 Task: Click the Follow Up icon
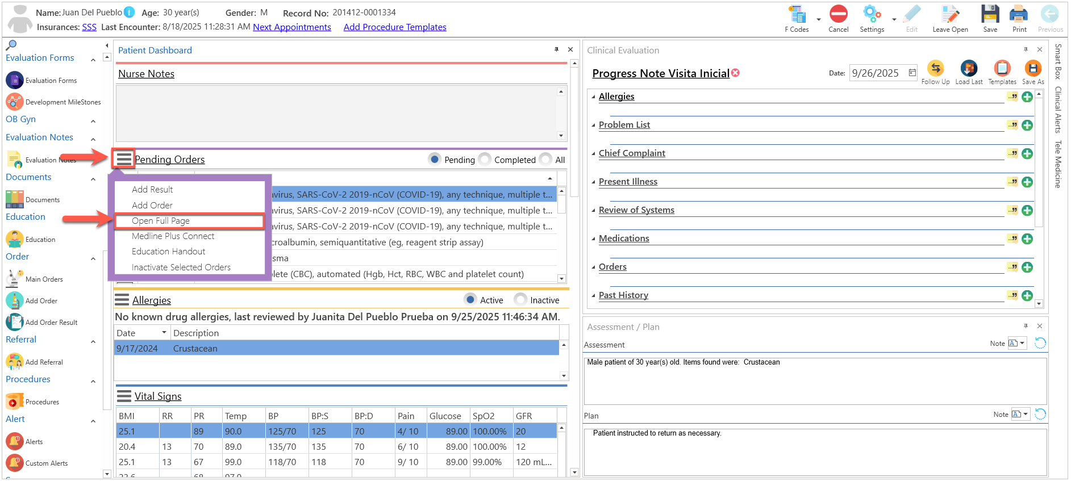(x=935, y=68)
